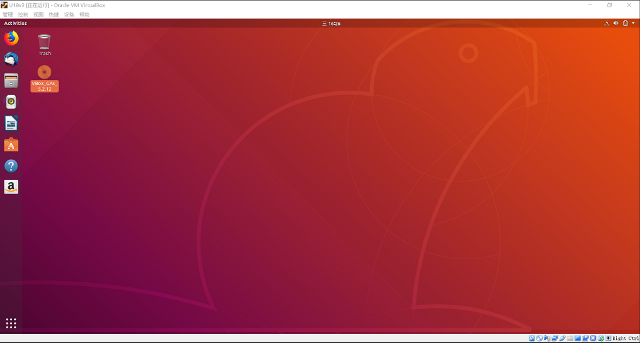Open the 设备 menu
640x343 pixels.
coord(69,14)
